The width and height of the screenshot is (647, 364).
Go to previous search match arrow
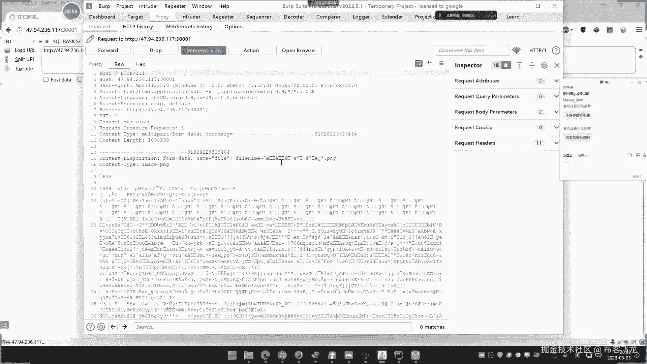pos(113,327)
